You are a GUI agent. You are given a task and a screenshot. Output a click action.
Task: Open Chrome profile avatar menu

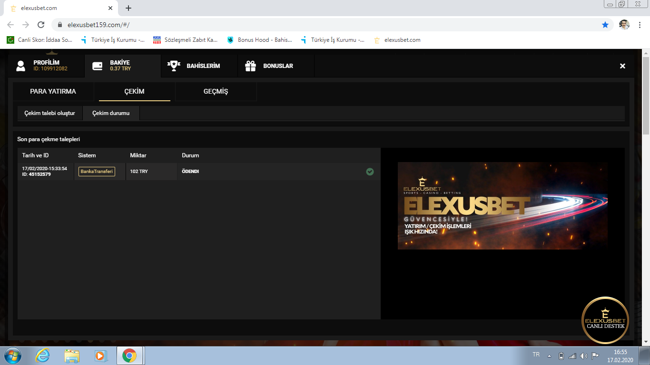point(624,25)
